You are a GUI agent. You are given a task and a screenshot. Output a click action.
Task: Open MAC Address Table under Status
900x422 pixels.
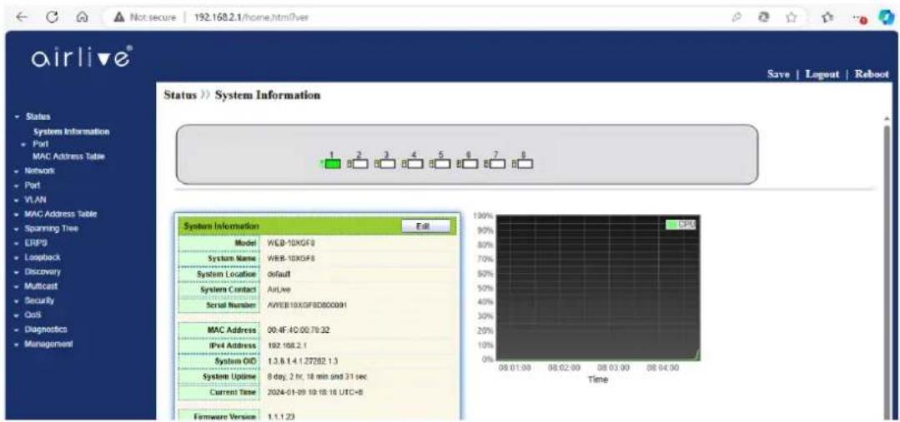click(68, 156)
